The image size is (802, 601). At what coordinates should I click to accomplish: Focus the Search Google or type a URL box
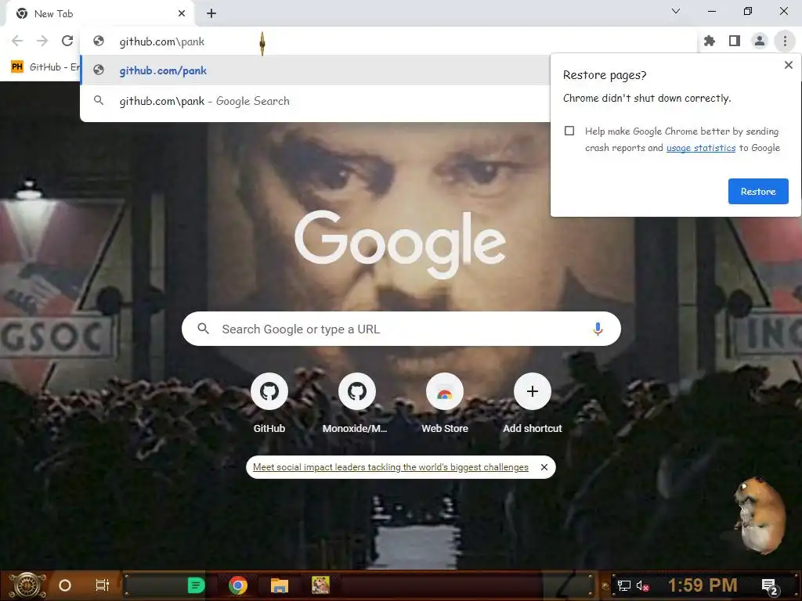click(401, 329)
